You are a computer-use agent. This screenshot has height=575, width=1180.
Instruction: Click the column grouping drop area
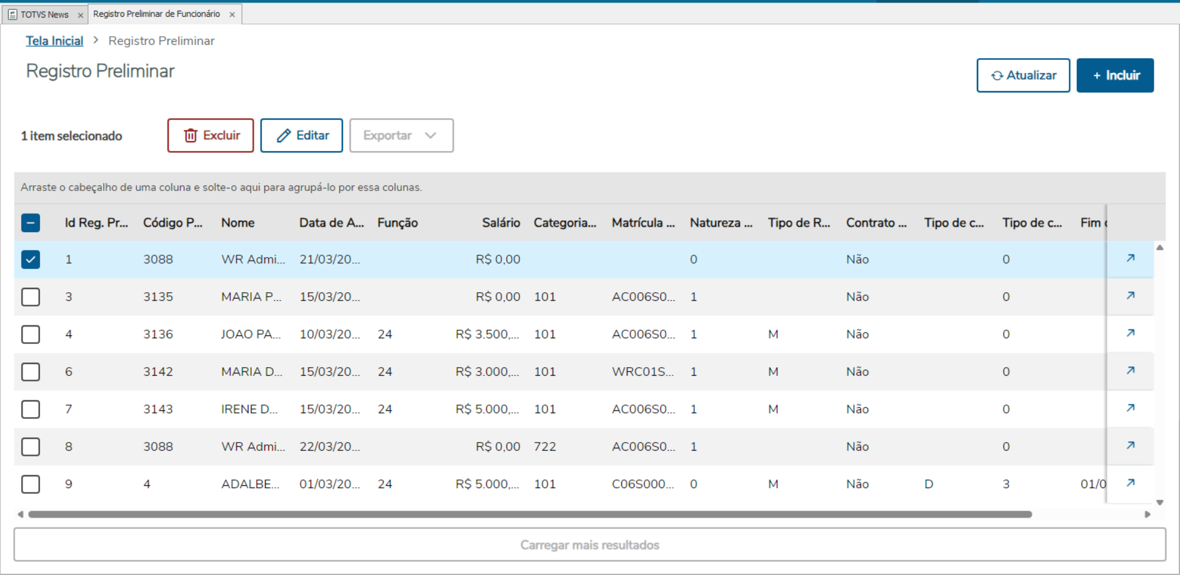590,187
